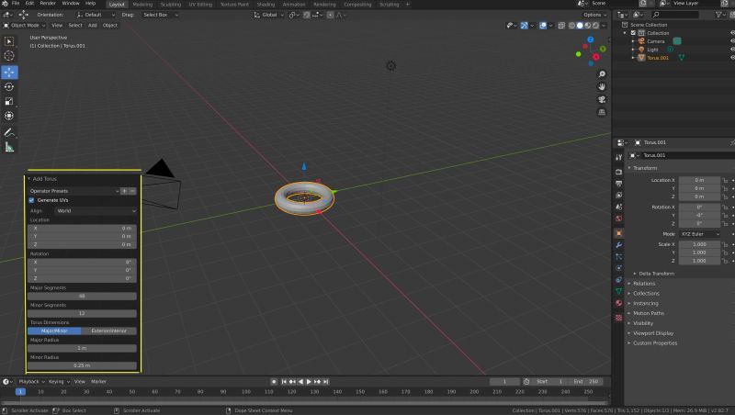Open the Material properties tab icon
Viewport: 735px width, 415px height.
tap(618, 303)
